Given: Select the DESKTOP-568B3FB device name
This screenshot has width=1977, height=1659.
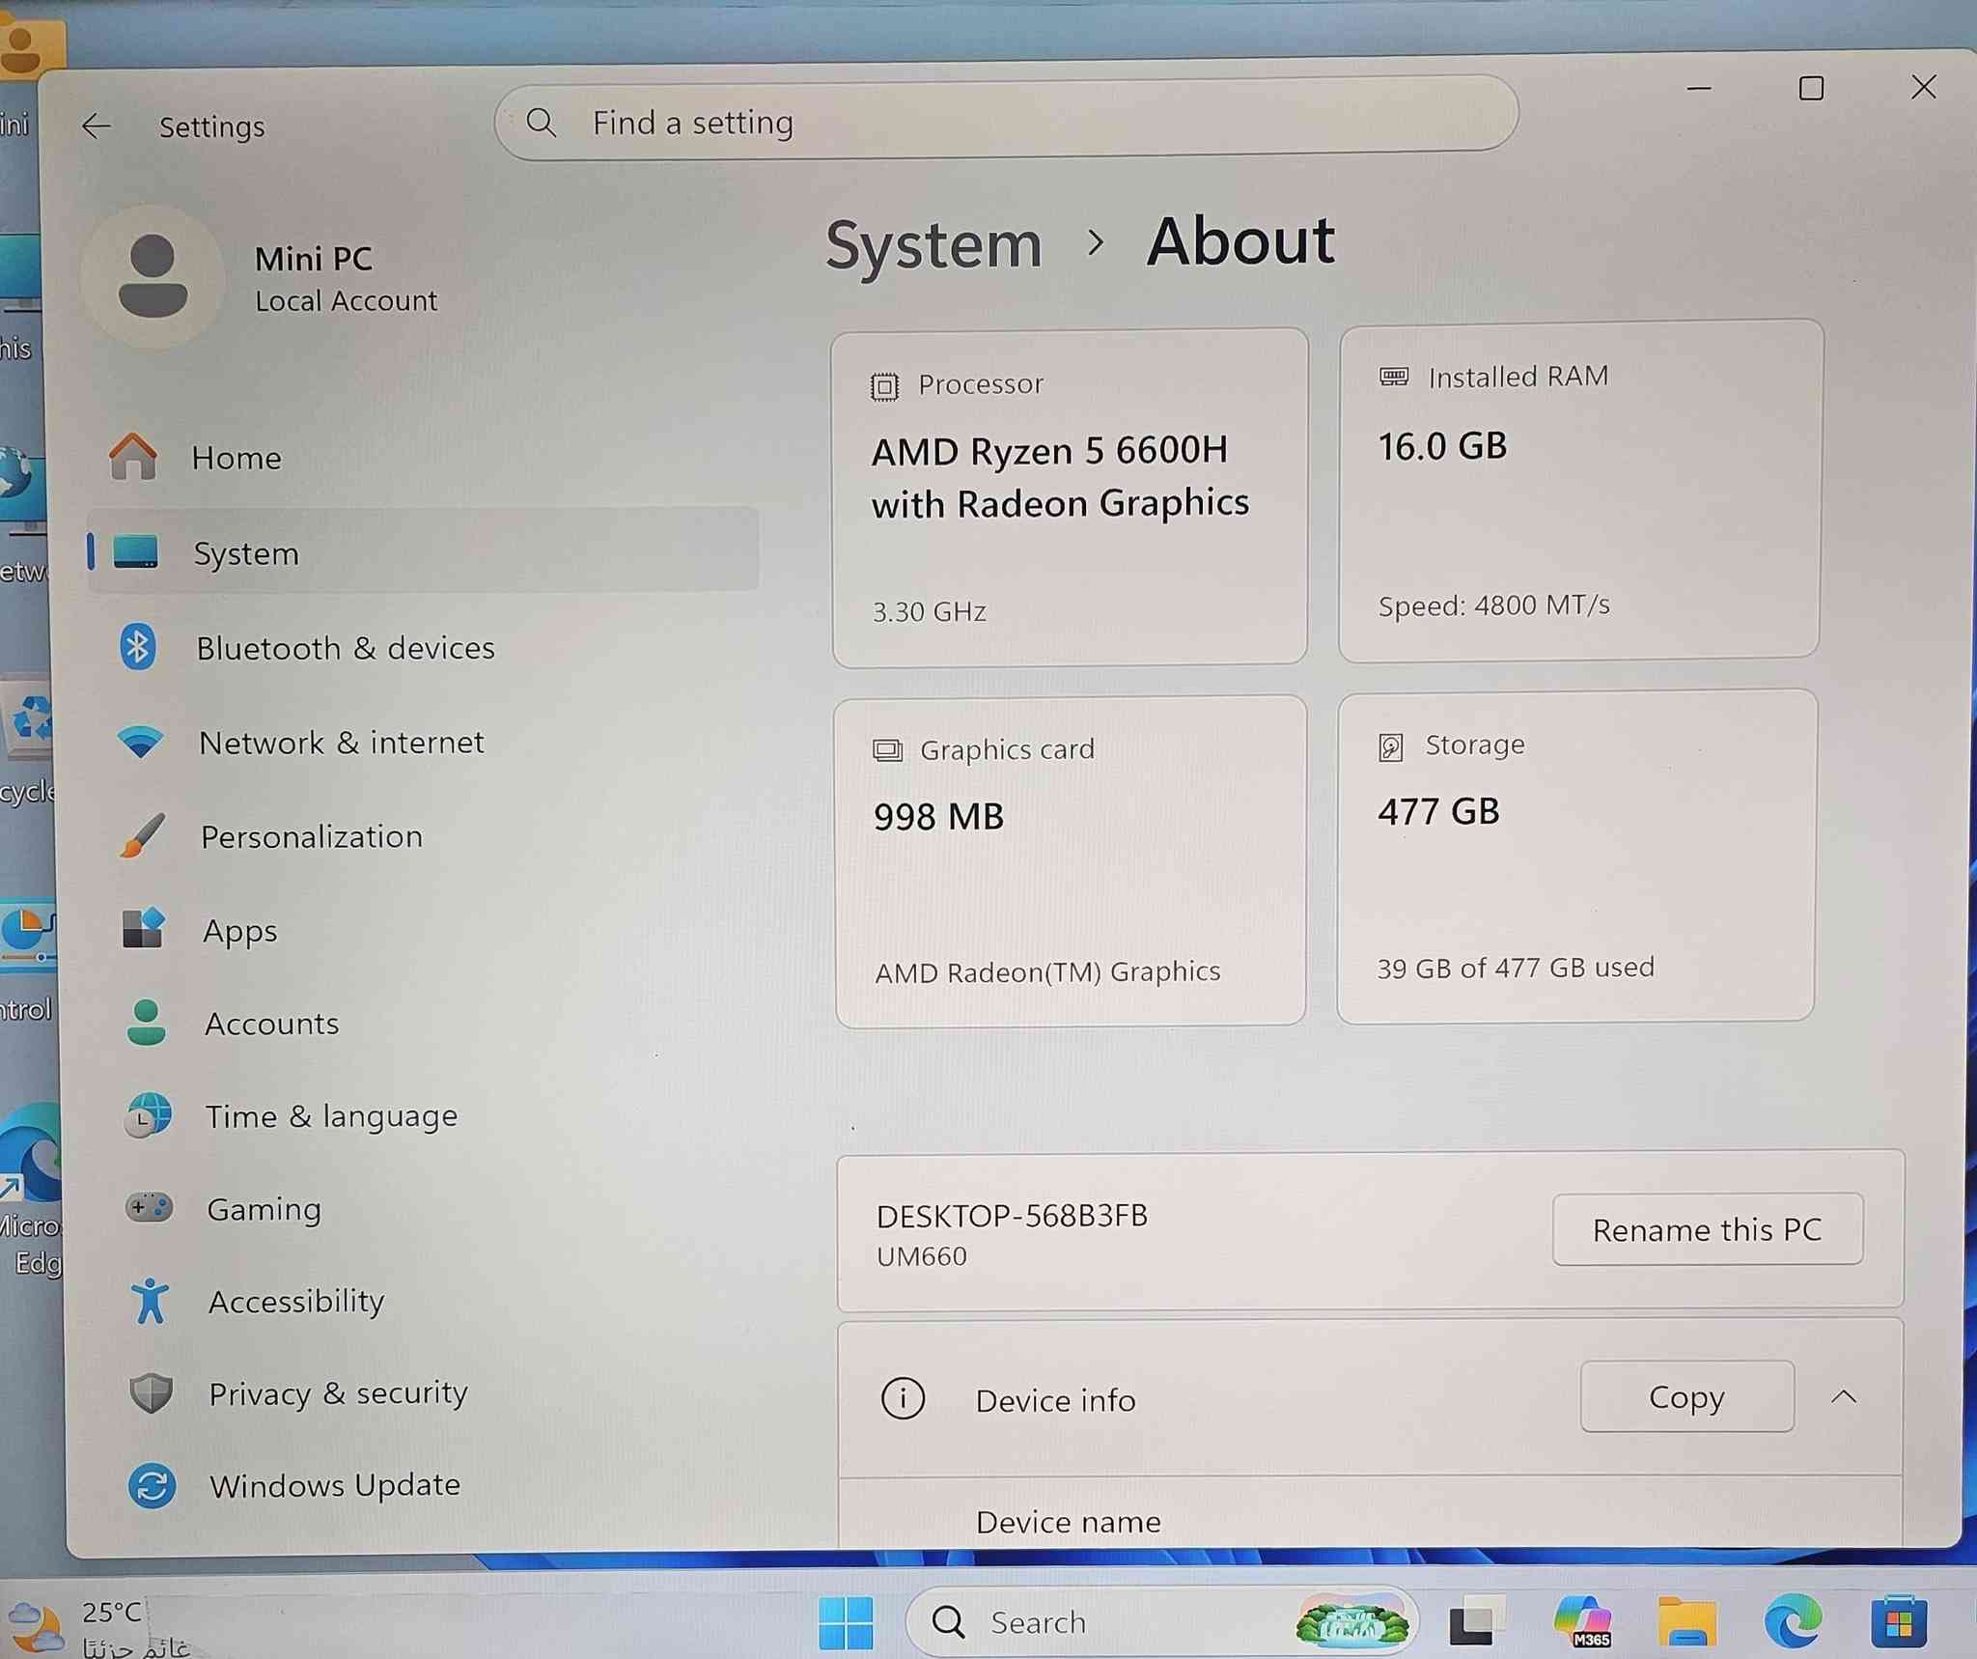Looking at the screenshot, I should point(1012,1215).
